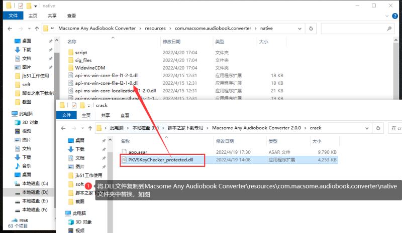This screenshot has height=233, width=402.
Task: Select the sig_files folder
Action: pyautogui.click(x=83, y=60)
